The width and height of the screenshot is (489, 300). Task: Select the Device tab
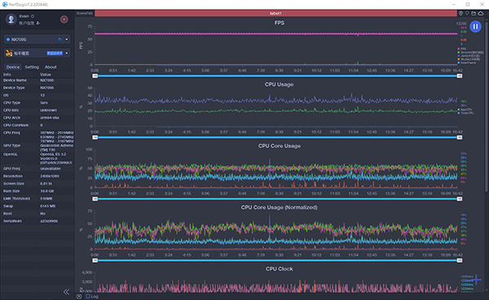(x=13, y=67)
